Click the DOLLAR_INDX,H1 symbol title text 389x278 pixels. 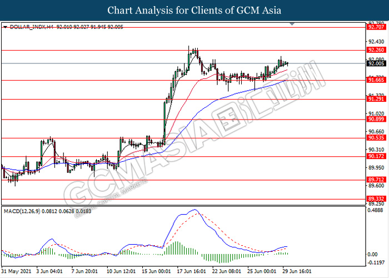tap(32, 27)
